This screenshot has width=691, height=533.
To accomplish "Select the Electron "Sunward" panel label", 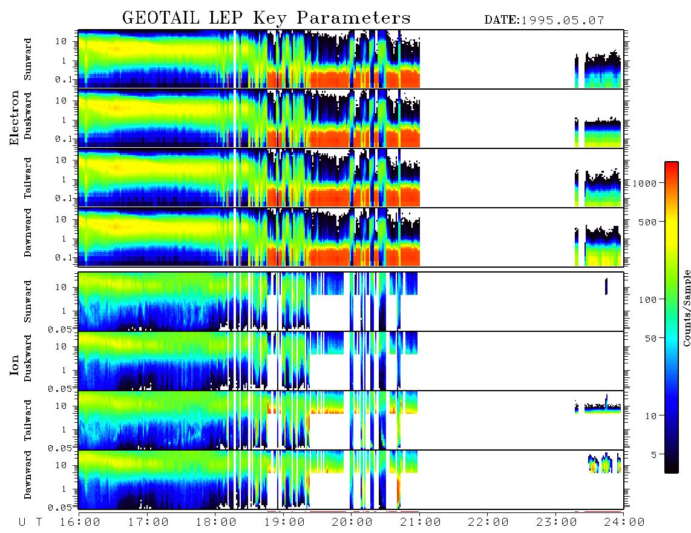I will [x=28, y=59].
